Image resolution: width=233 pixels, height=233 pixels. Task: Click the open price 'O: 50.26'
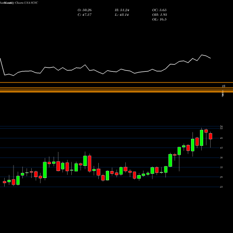click(84, 10)
